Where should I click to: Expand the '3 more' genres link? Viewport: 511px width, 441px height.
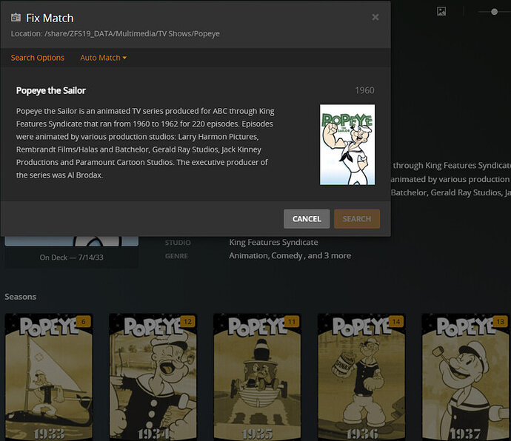click(x=338, y=256)
